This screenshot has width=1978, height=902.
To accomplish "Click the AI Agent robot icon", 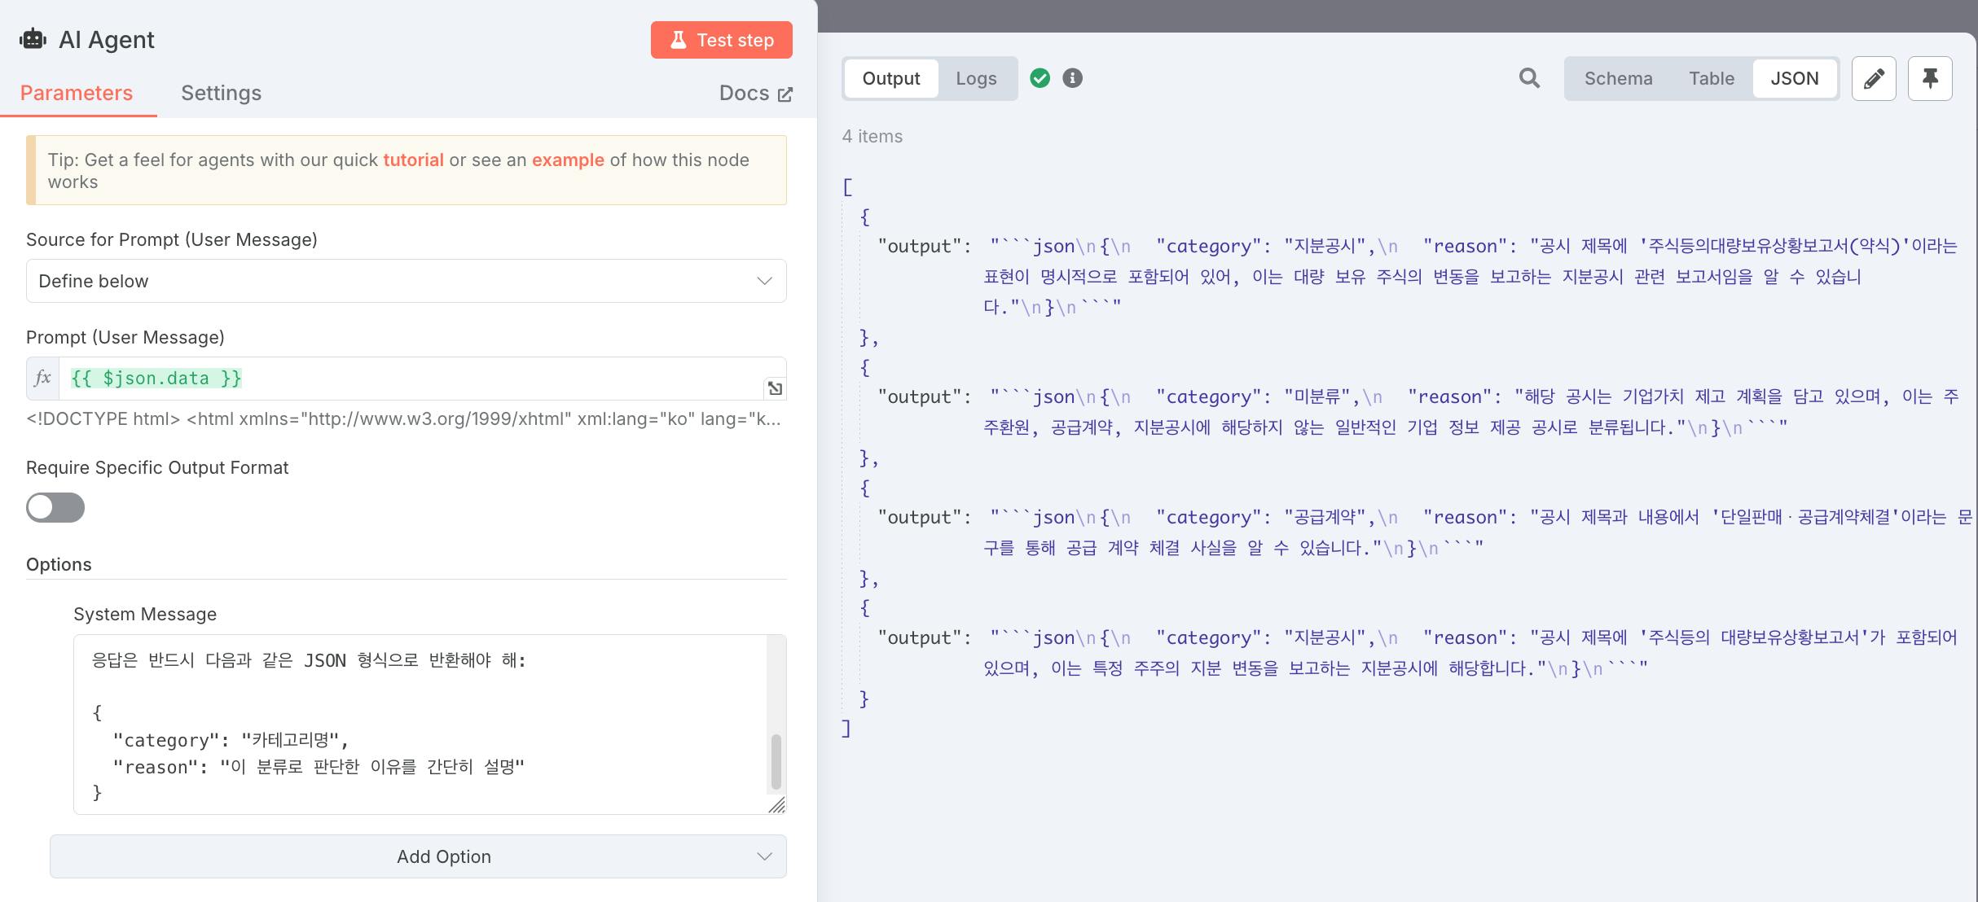I will click(x=33, y=39).
